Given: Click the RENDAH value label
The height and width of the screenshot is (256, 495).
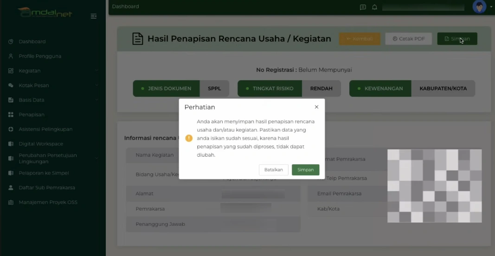Looking at the screenshot, I should 321,89.
